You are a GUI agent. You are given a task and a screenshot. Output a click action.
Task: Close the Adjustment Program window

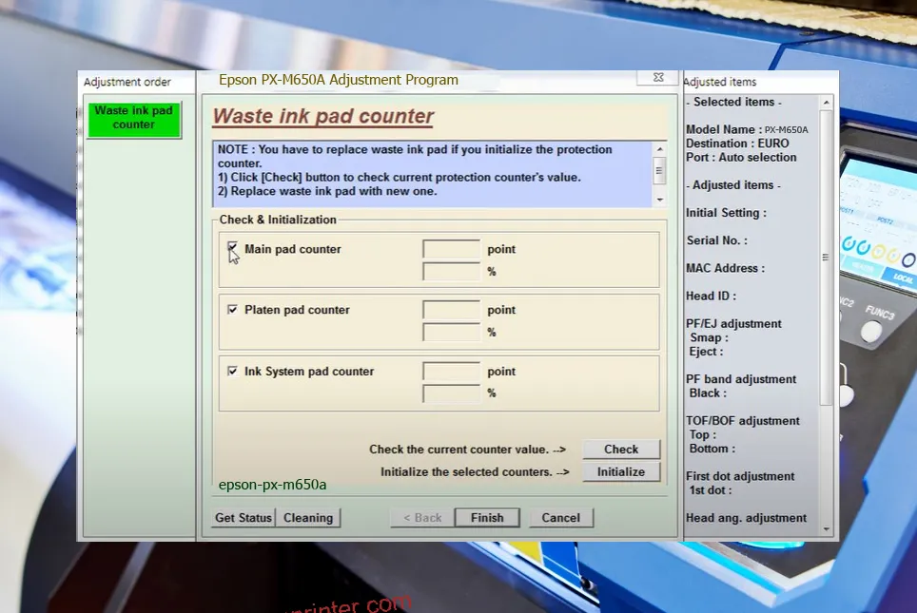(658, 77)
